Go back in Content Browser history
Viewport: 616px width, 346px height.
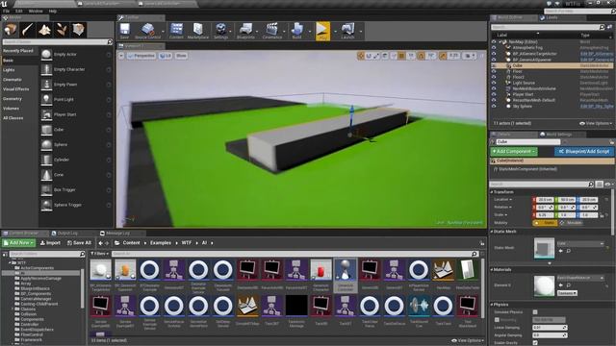[x=100, y=243]
